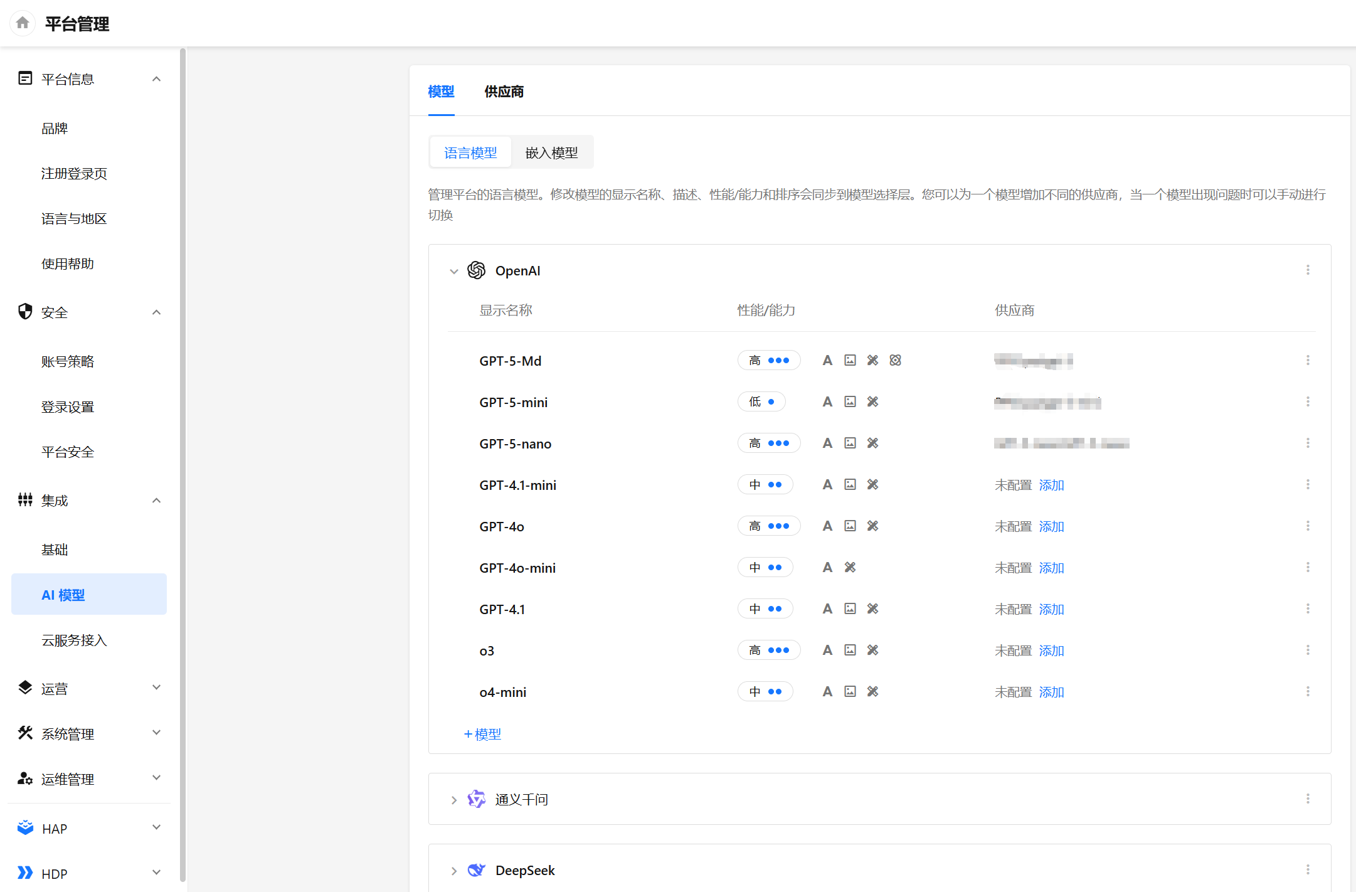Viewport: 1356px width, 892px height.
Task: Open the more menu for GPT-5-nano row
Action: (x=1308, y=443)
